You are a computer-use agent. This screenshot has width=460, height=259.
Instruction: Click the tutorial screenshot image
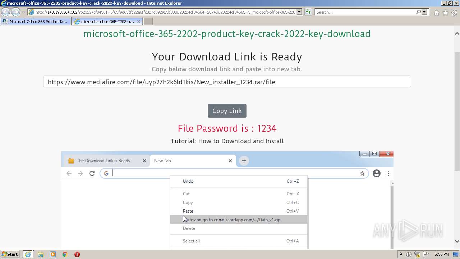click(227, 200)
